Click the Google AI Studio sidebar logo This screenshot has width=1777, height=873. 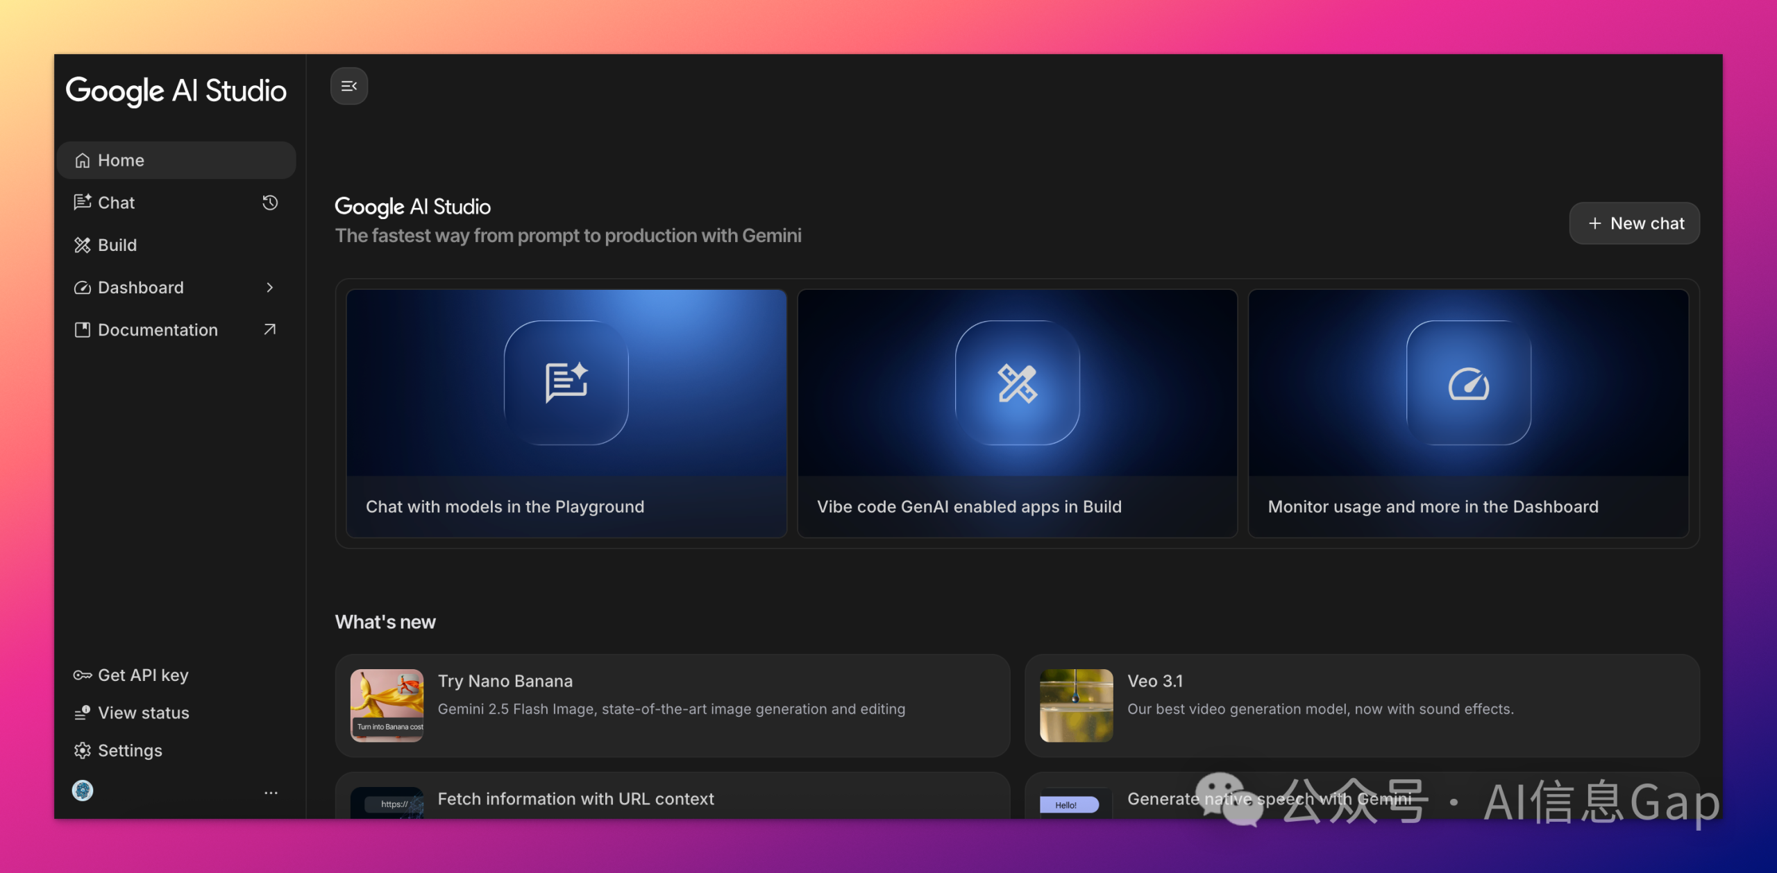tap(176, 91)
